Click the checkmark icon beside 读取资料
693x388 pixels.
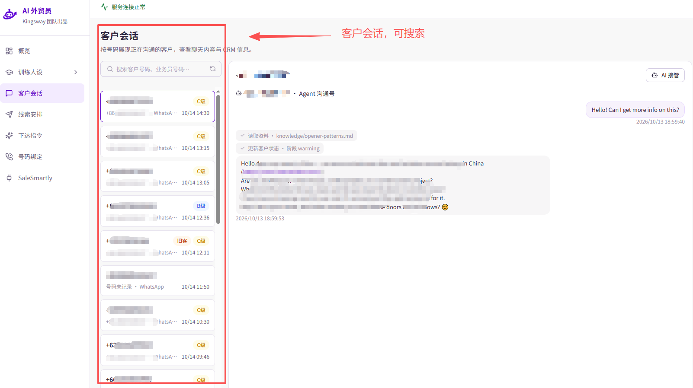(x=243, y=136)
